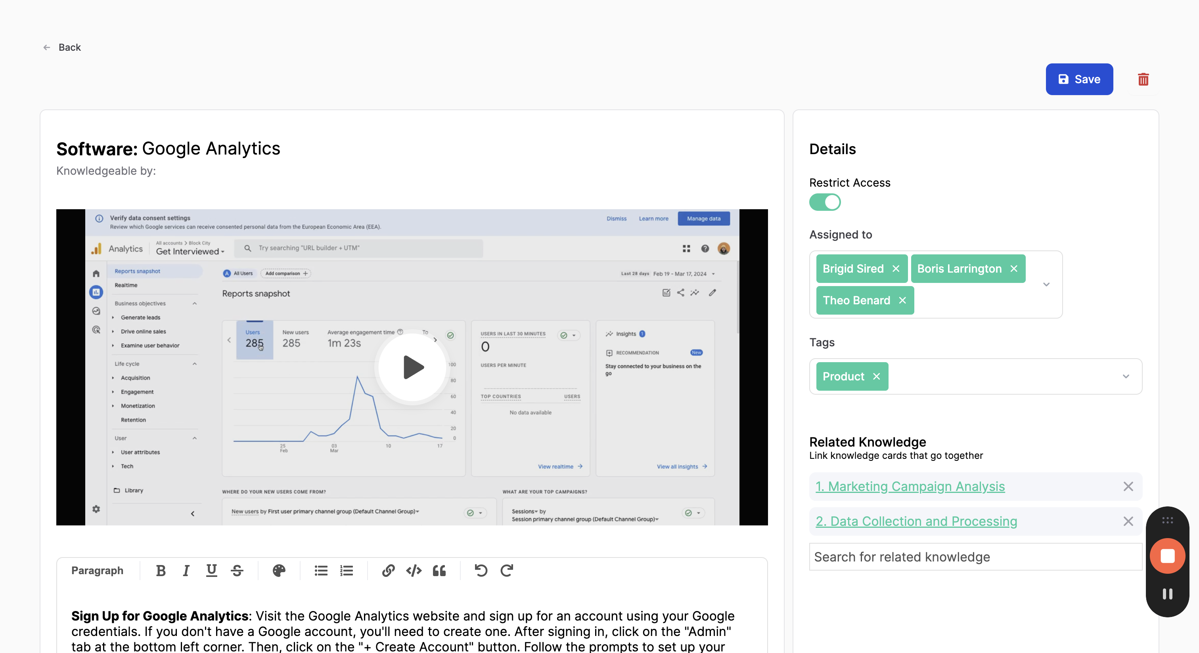
Task: Click the Analytics home icon
Action: point(96,273)
